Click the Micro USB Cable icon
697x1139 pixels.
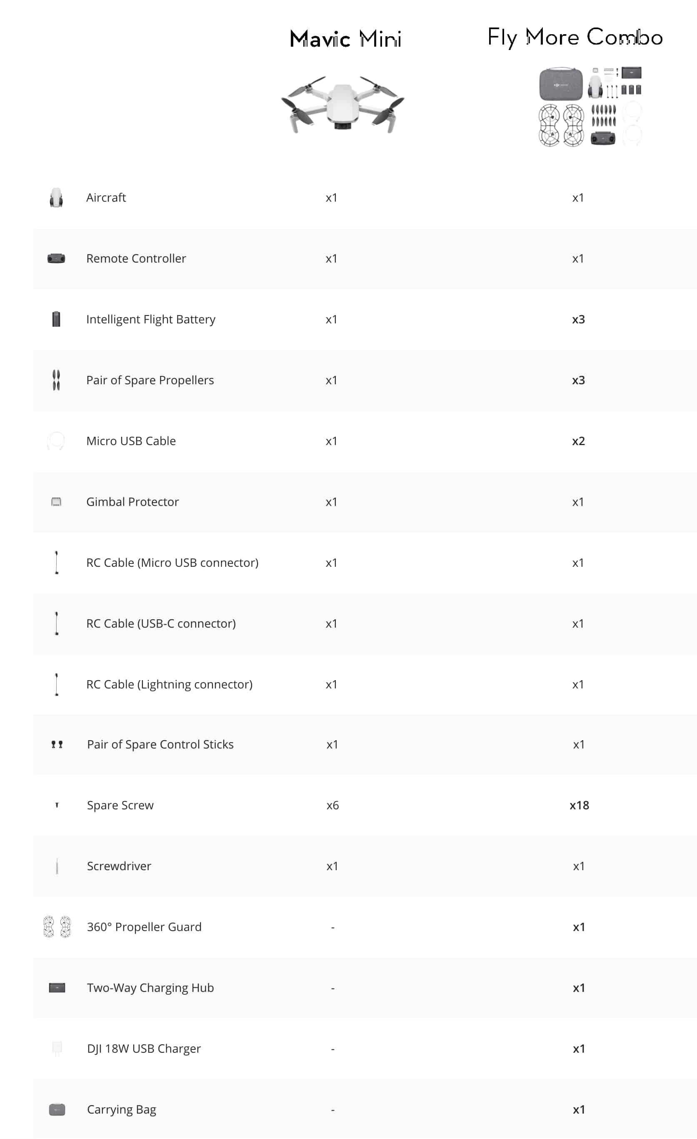coord(56,441)
